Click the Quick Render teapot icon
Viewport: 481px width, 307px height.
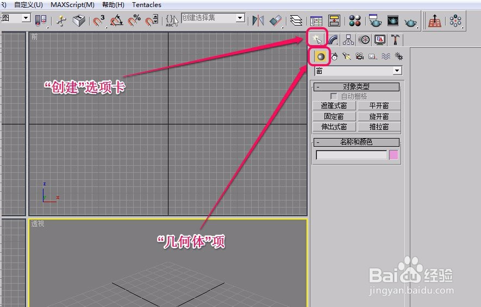tap(410, 22)
